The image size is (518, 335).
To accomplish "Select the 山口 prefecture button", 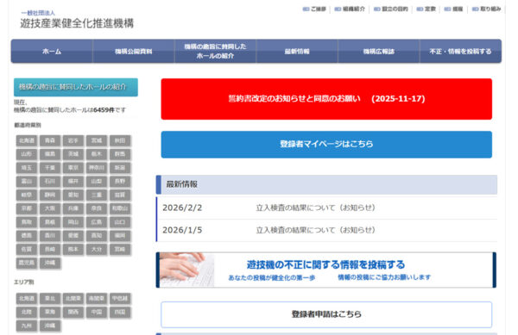I will pyautogui.click(x=120, y=222).
